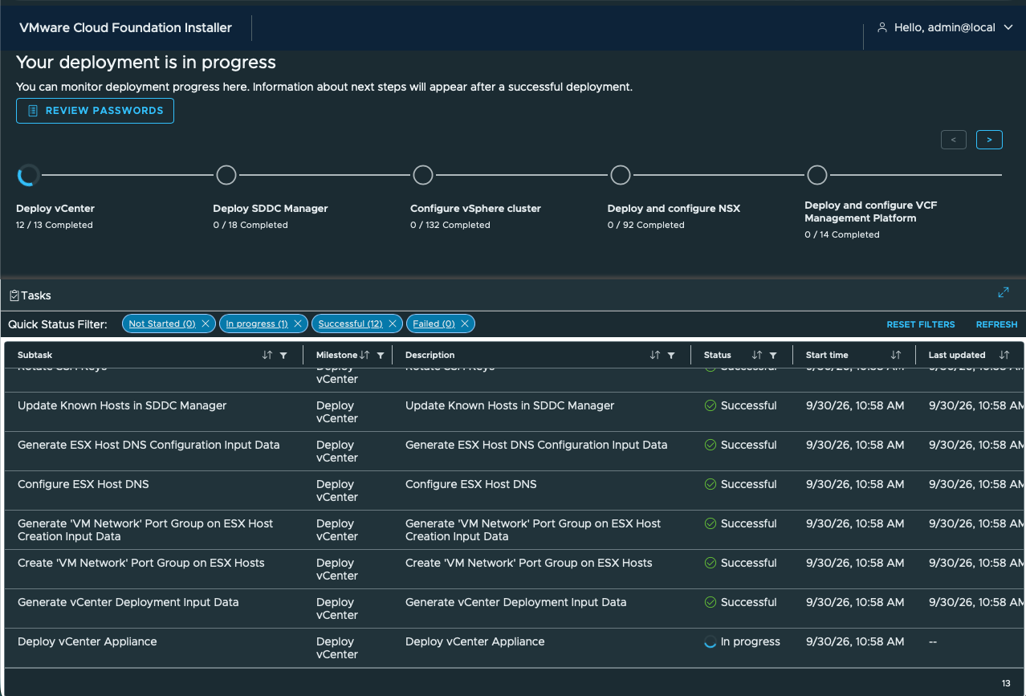Select 'Deploy vCenter Appliance' subtask cell
Screen dimensions: 1026x696
pyautogui.click(x=88, y=641)
